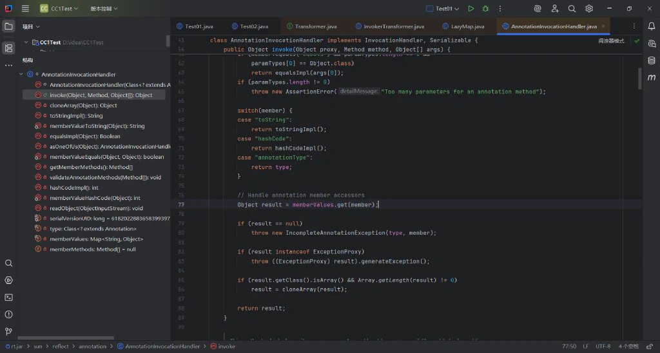Switch to LazyMap.java tab

click(463, 26)
